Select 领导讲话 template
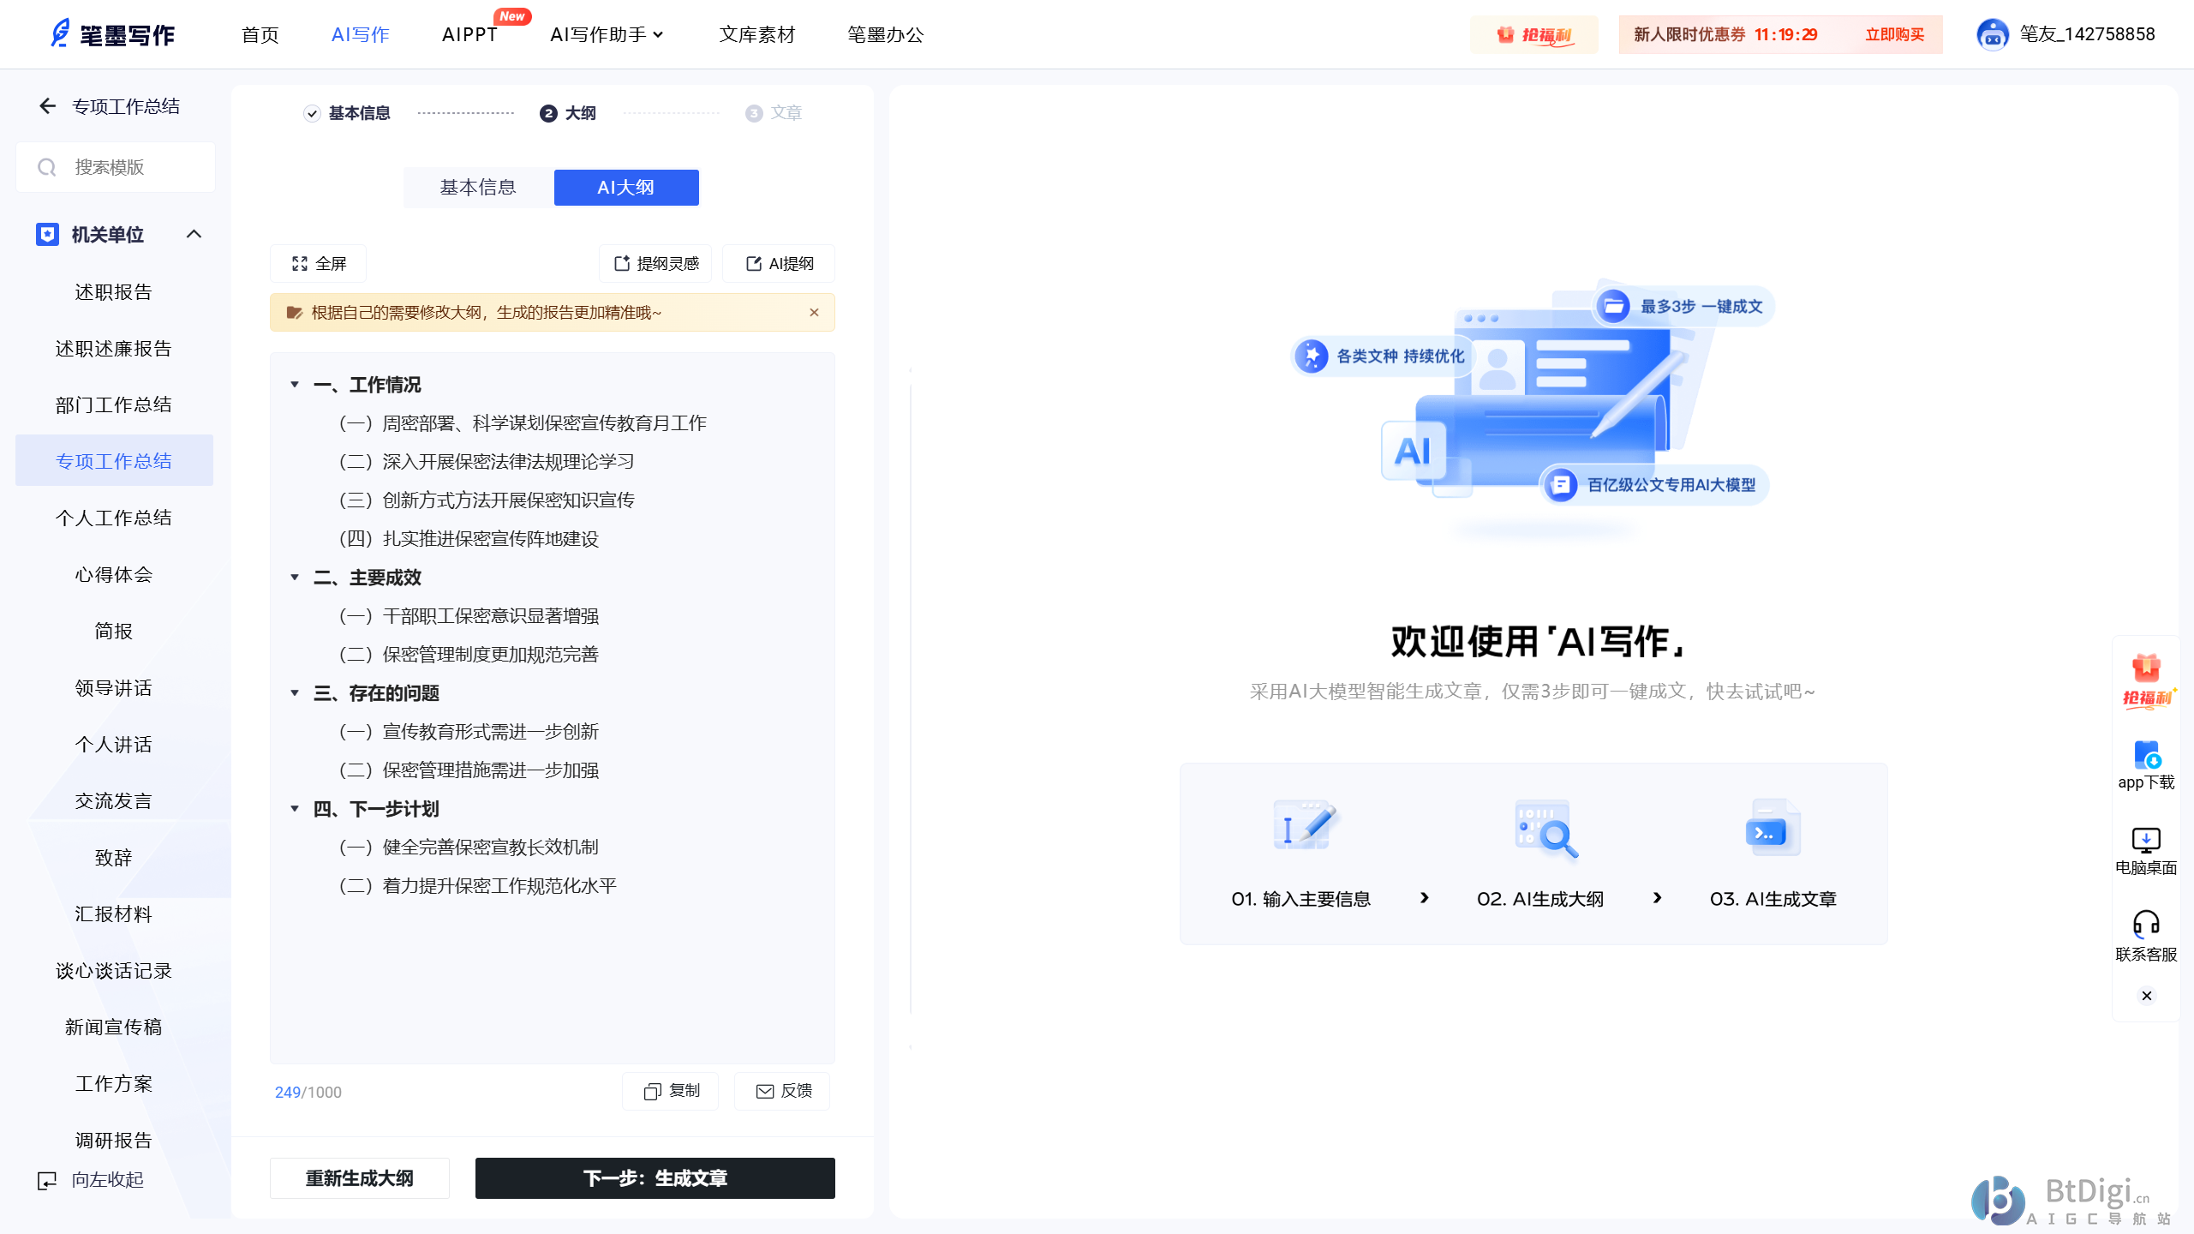2194x1234 pixels. pyautogui.click(x=114, y=688)
